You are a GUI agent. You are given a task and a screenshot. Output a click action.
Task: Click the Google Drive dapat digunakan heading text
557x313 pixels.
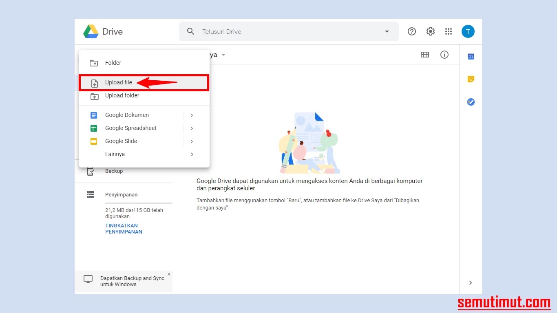pos(309,185)
